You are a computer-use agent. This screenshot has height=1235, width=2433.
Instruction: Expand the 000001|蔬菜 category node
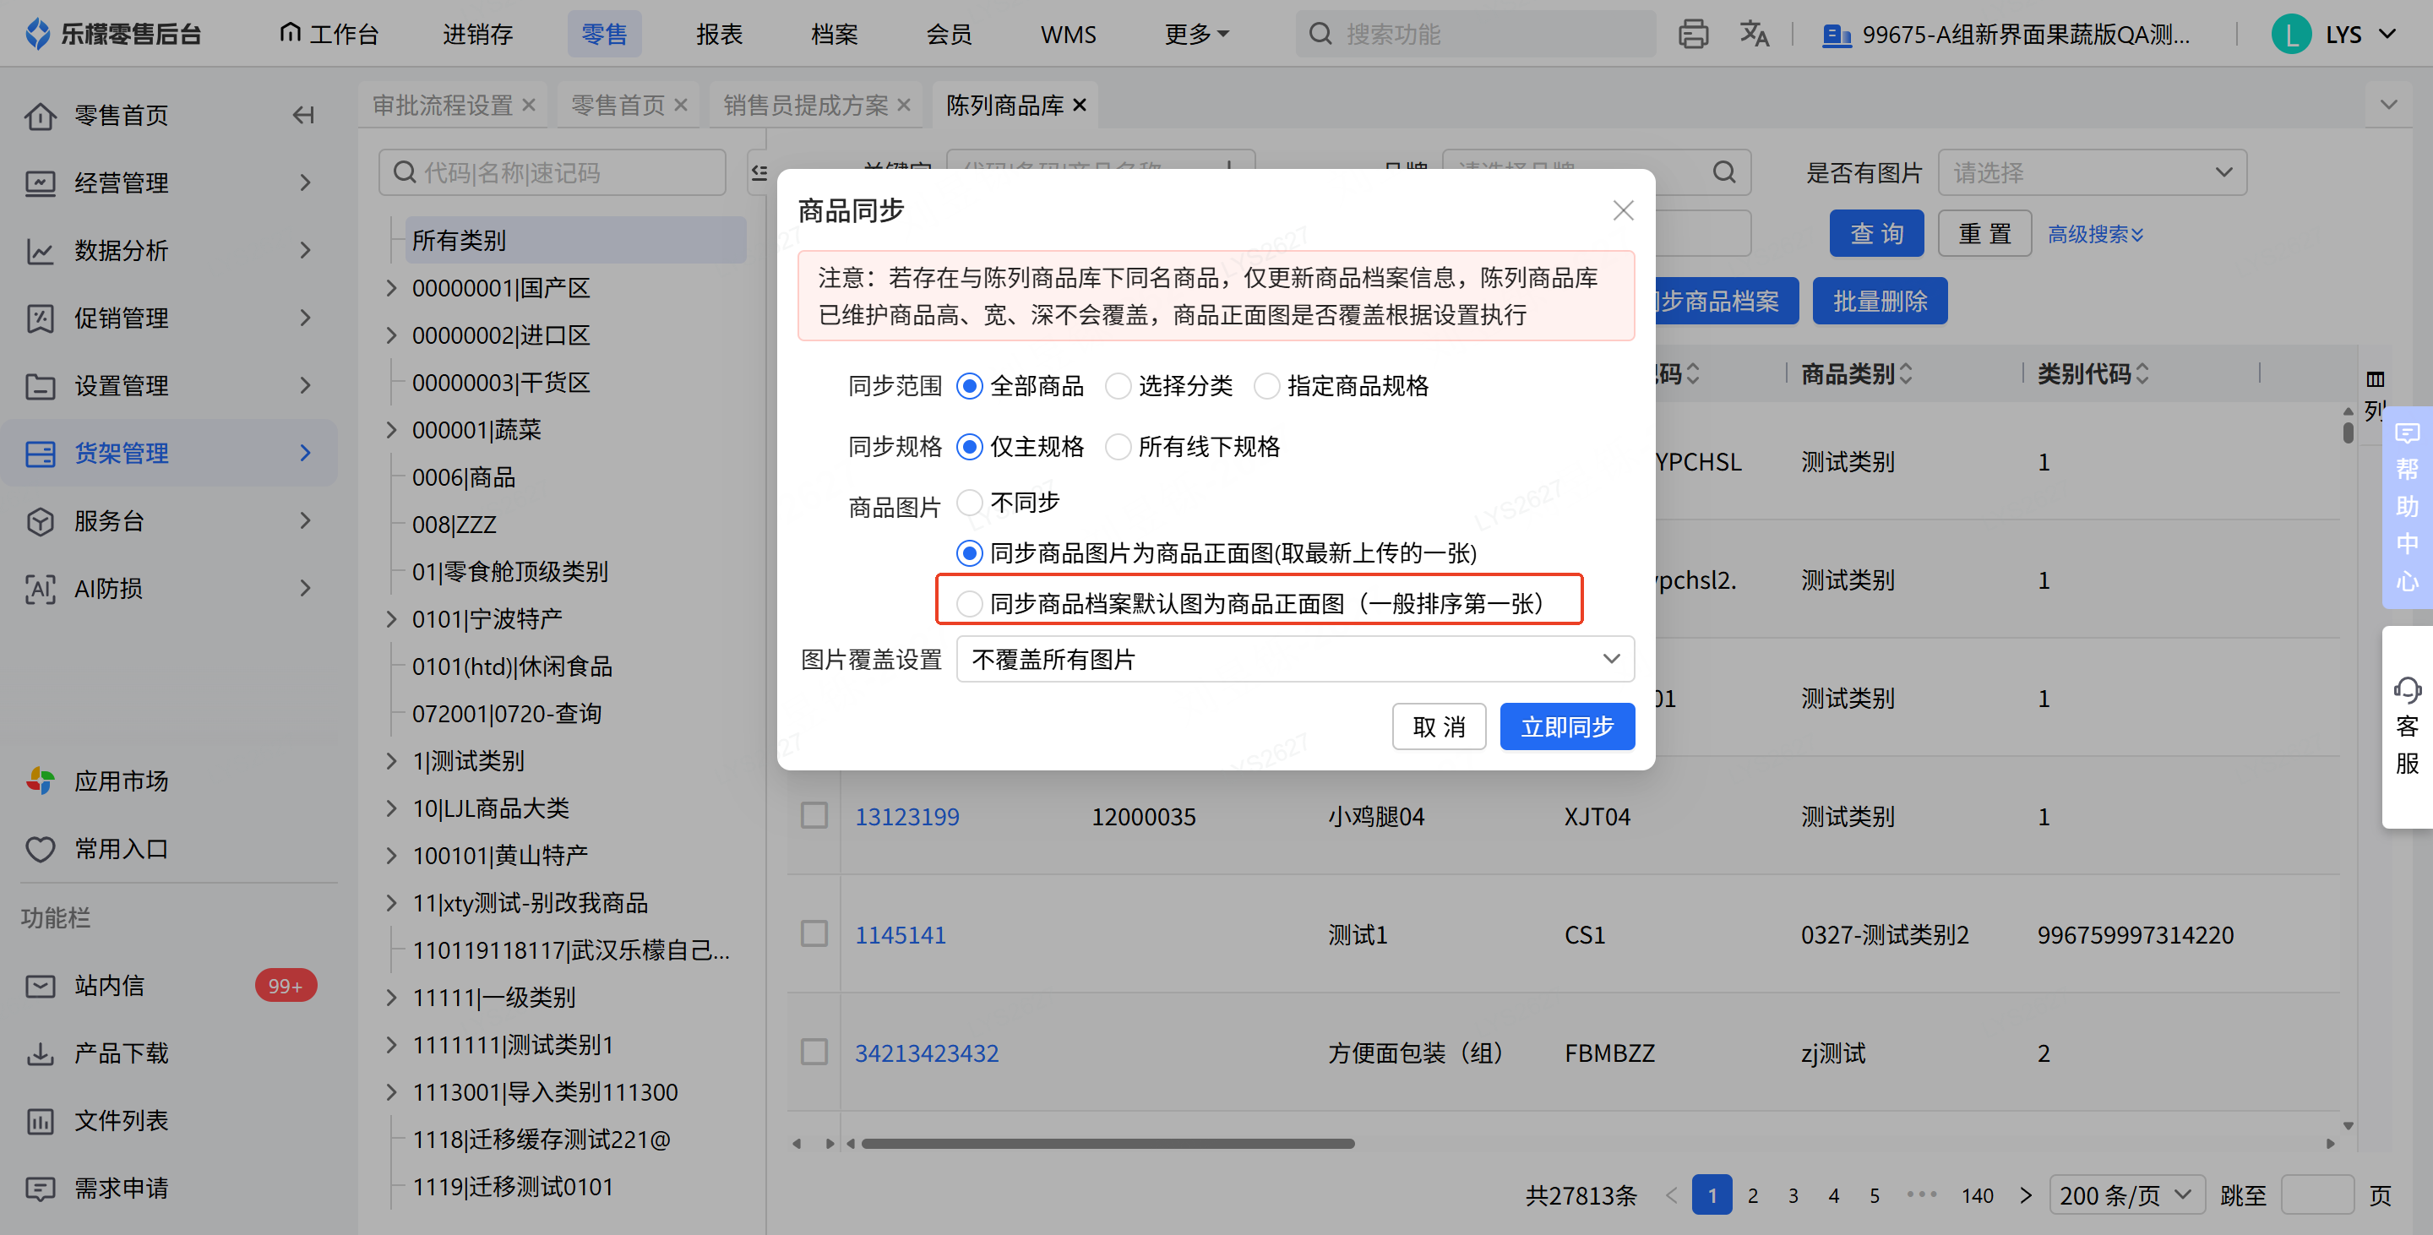click(x=391, y=430)
